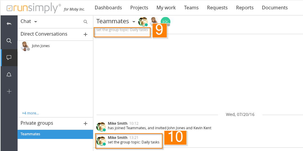
Task: Add a new direct conversation
Action: coord(85,34)
